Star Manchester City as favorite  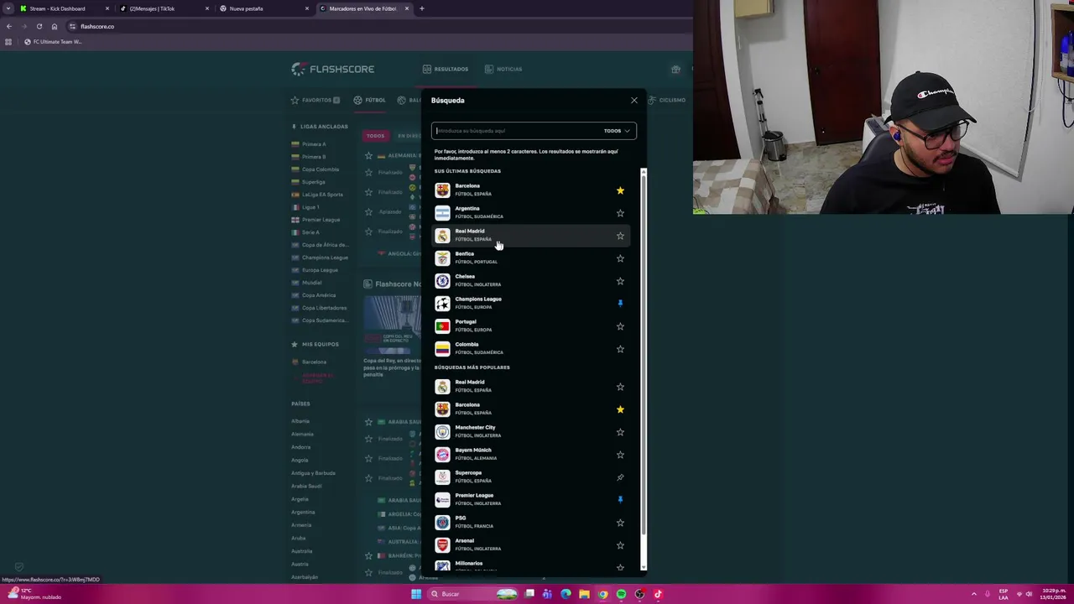click(x=620, y=432)
